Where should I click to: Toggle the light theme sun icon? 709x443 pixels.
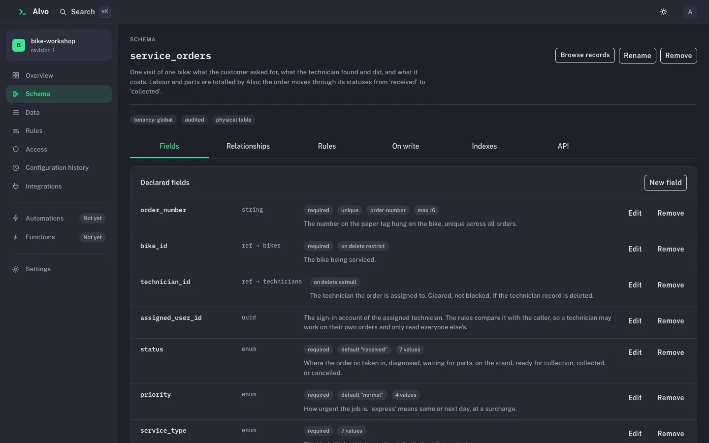(x=664, y=12)
